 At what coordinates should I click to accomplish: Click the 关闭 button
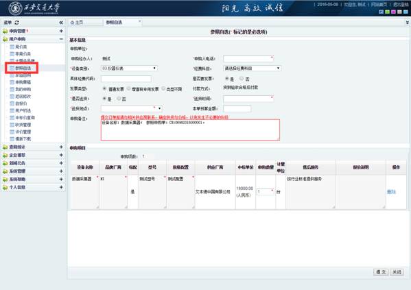(x=397, y=272)
